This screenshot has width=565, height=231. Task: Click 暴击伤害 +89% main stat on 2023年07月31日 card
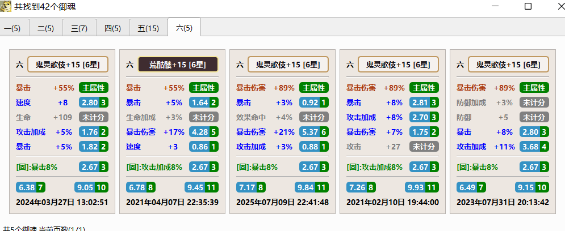[x=484, y=88]
